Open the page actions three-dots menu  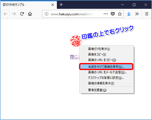105,14
